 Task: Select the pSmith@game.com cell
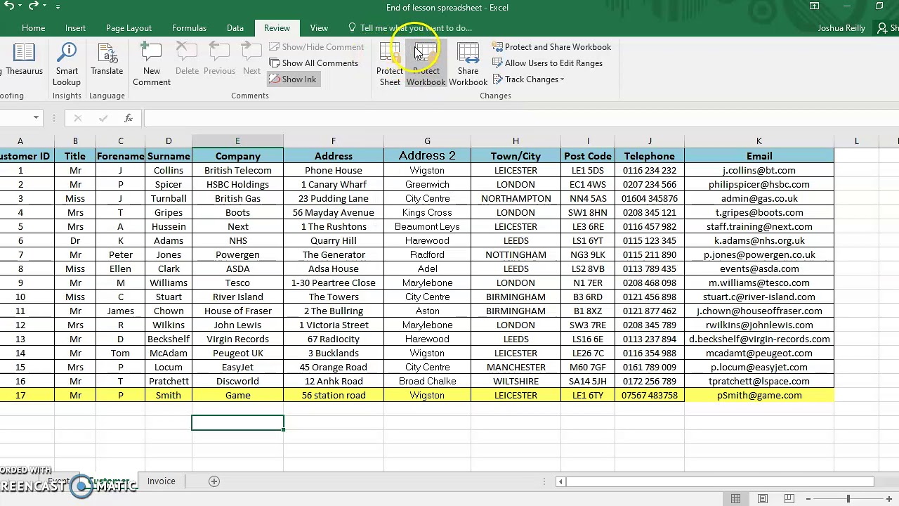coord(759,395)
